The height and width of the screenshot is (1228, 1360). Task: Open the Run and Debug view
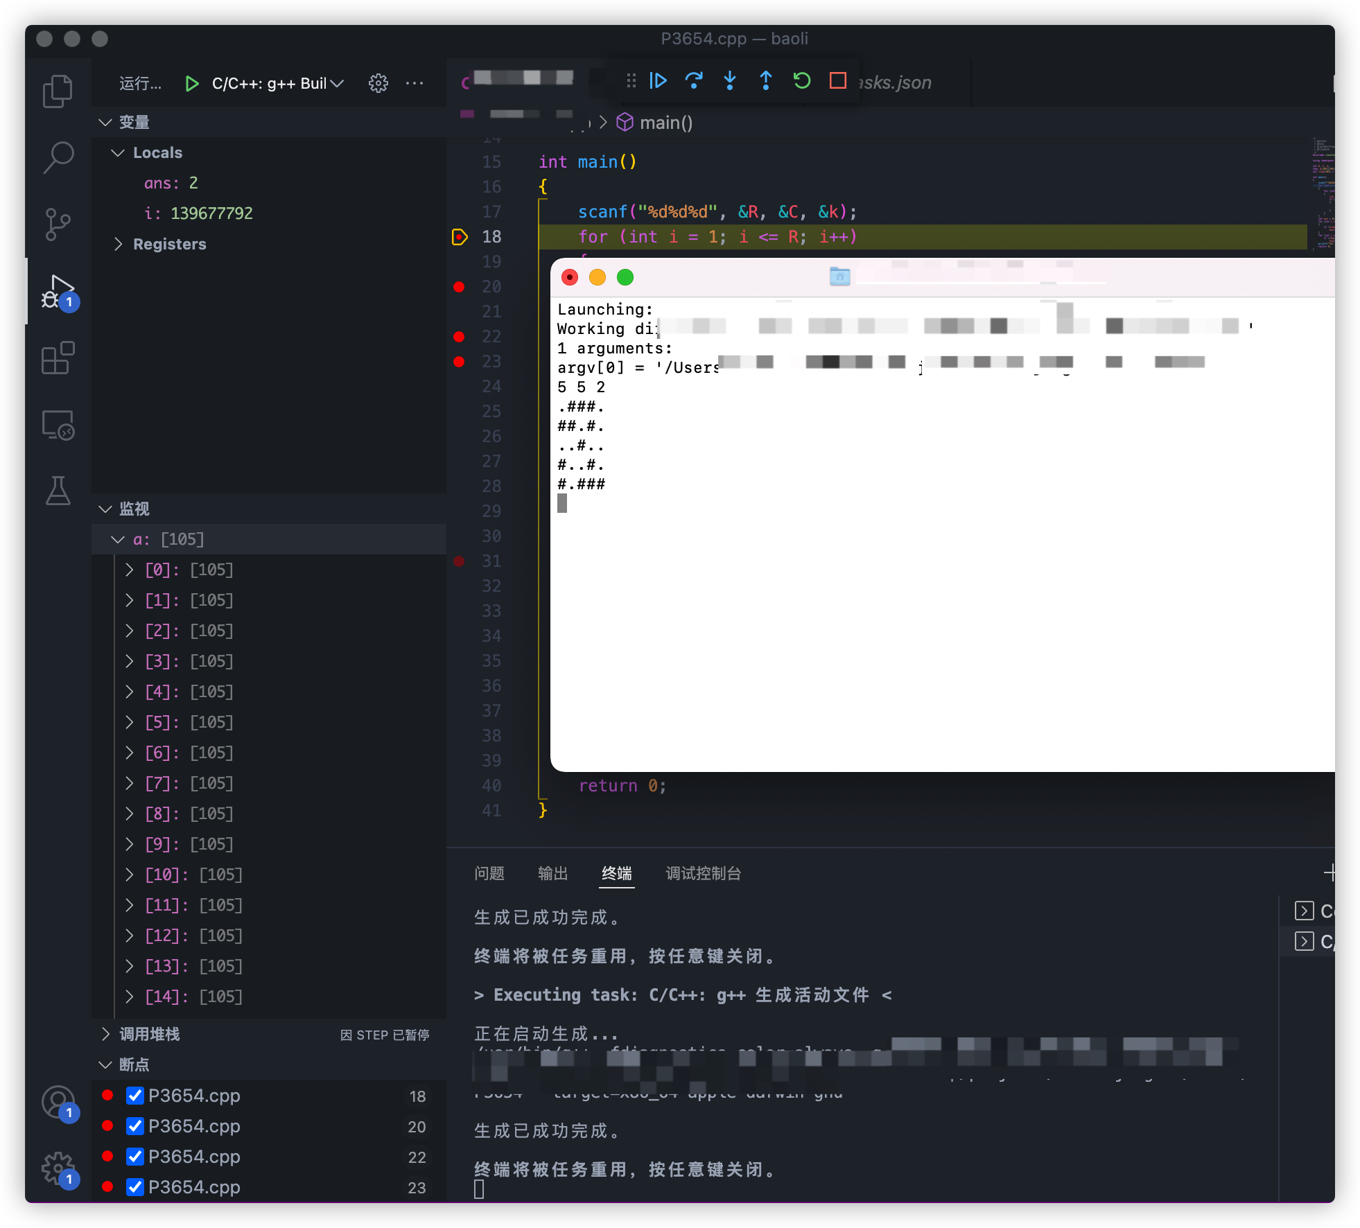pyautogui.click(x=59, y=292)
